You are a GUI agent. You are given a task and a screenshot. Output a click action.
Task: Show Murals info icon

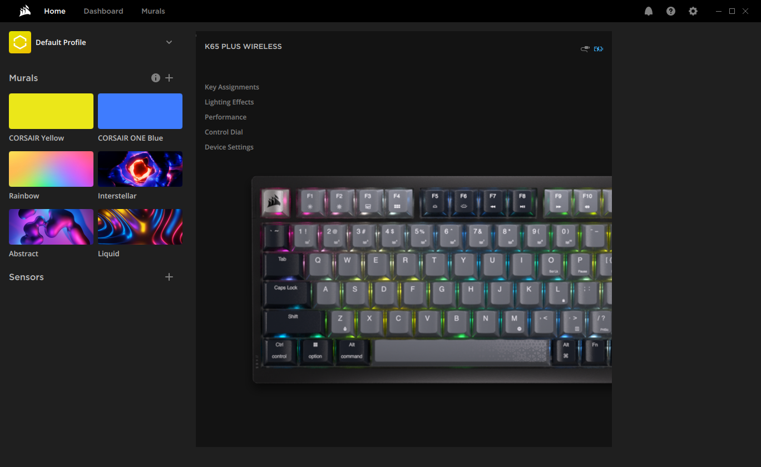156,78
